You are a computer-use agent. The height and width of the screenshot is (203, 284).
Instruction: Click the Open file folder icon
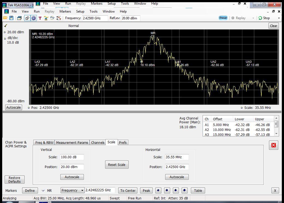point(5,18)
